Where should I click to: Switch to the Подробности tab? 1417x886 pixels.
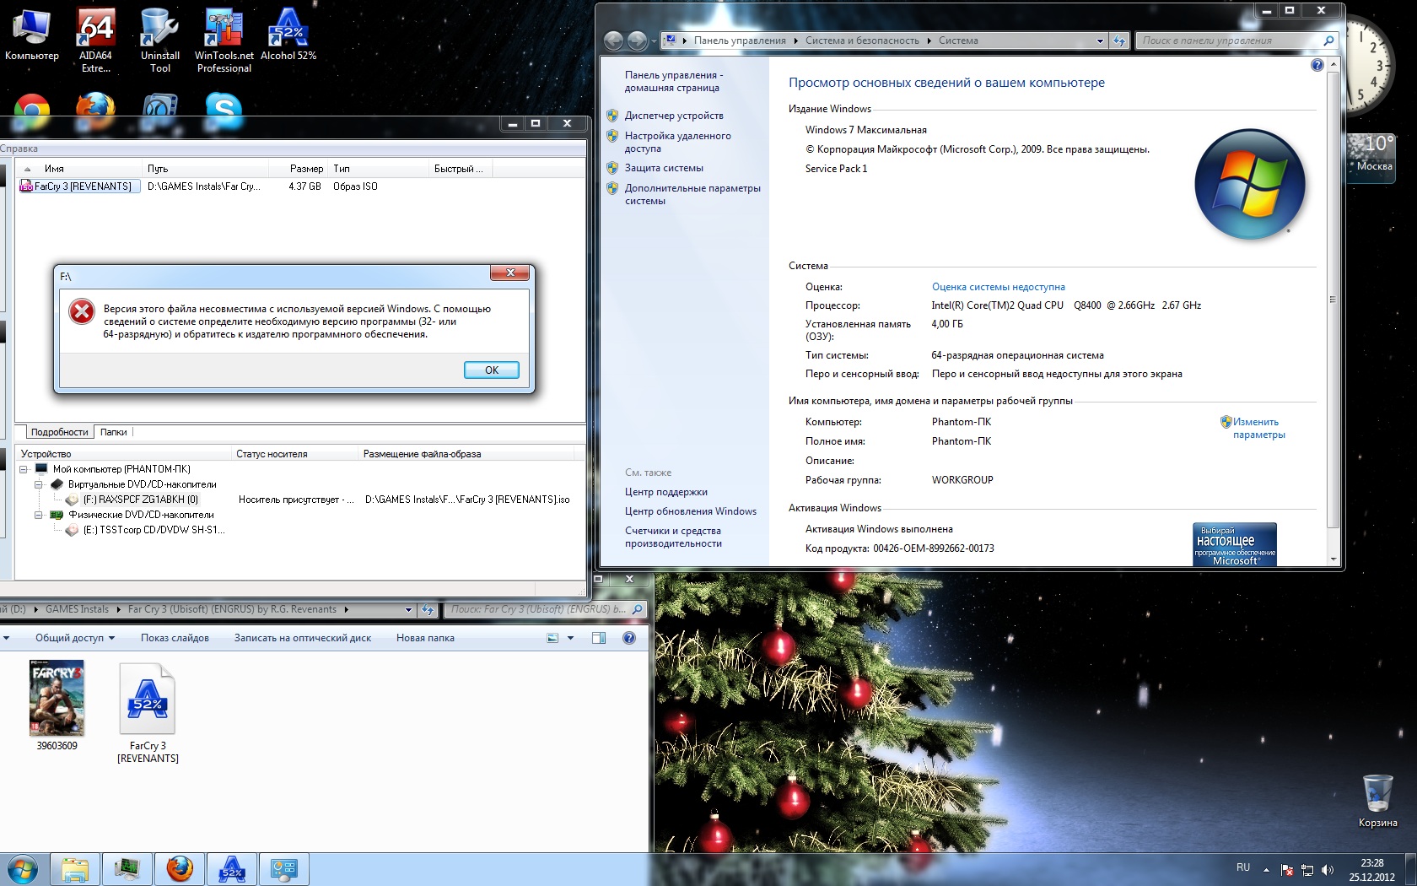point(59,432)
